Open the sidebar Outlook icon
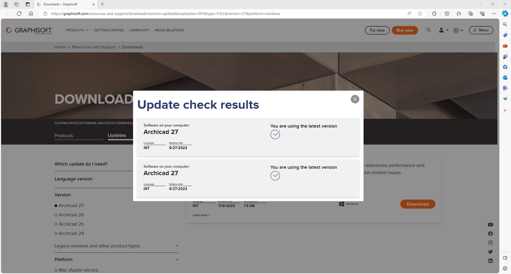 pyautogui.click(x=505, y=78)
